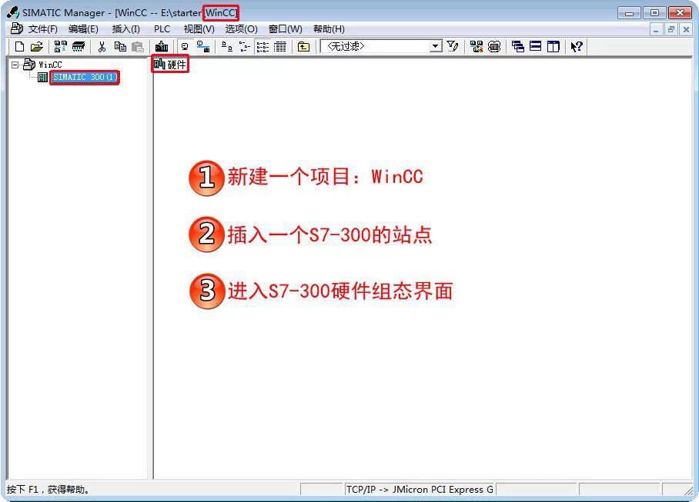Click the filter funnel icon
The height and width of the screenshot is (502, 699).
[453, 46]
